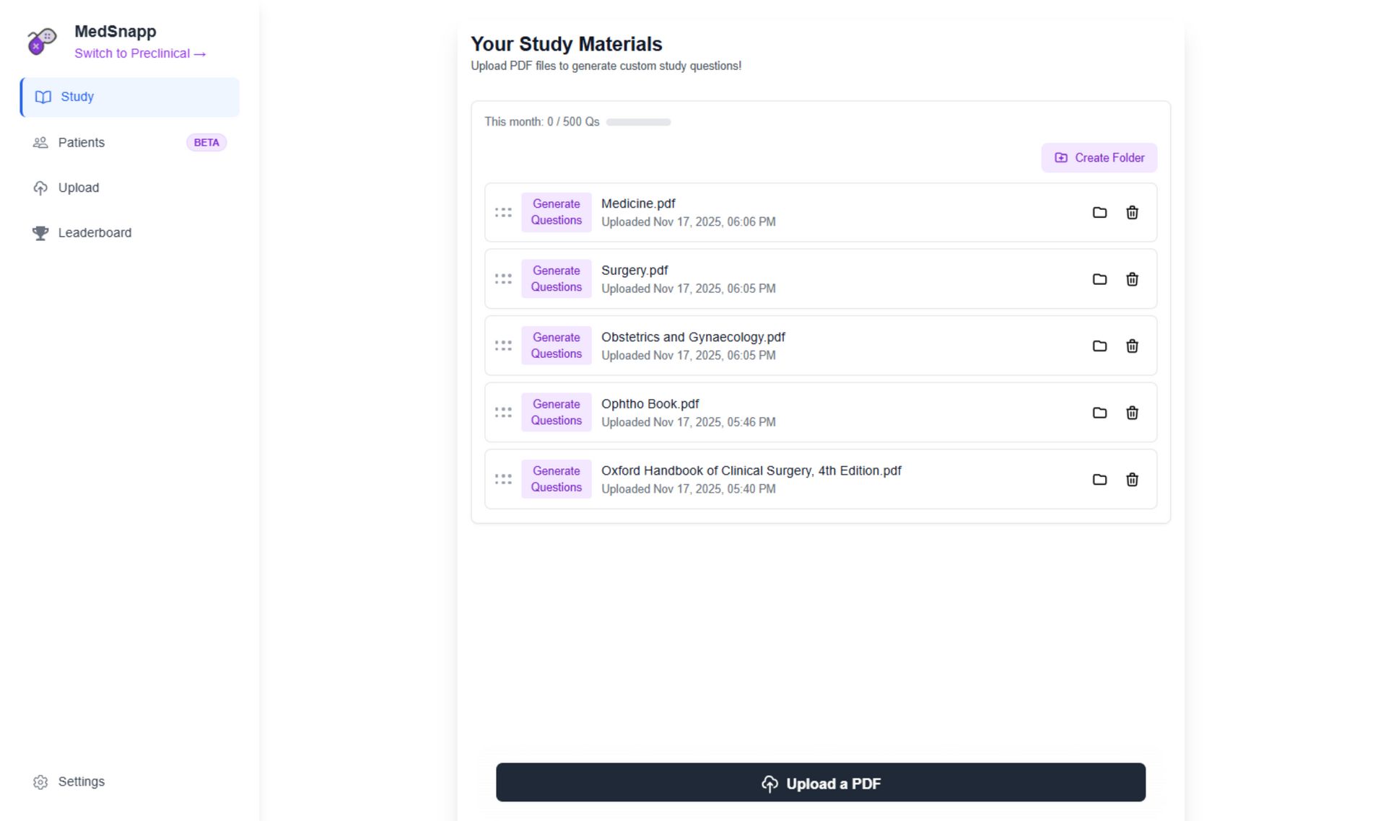This screenshot has height=821, width=1386.
Task: Open the Study section in sidebar
Action: click(x=77, y=97)
